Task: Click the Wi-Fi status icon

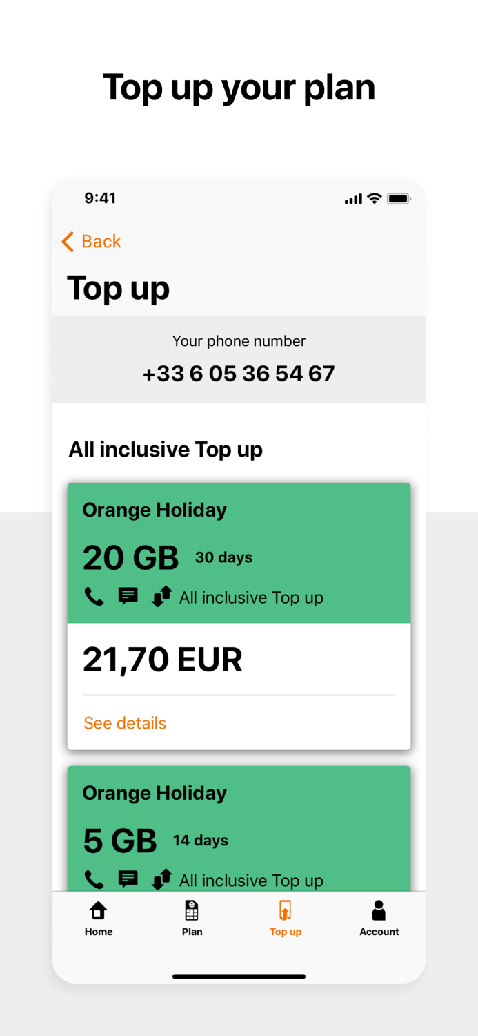Action: coord(373,199)
